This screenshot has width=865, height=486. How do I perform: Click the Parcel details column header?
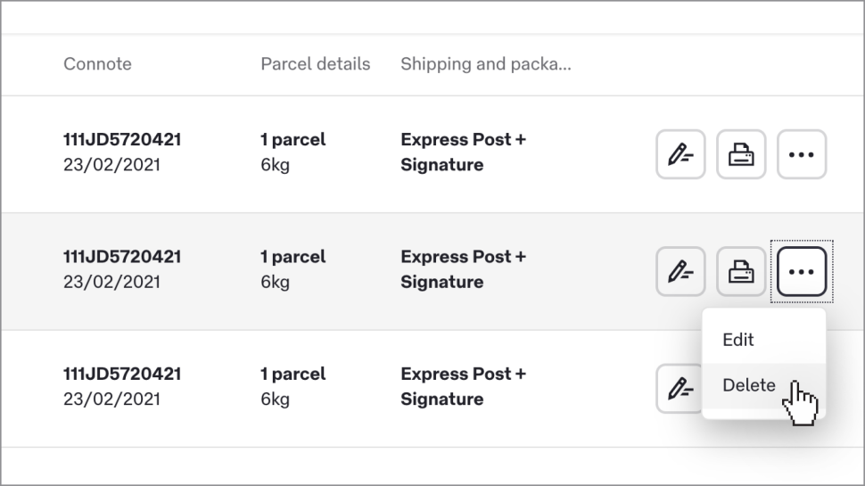[315, 64]
